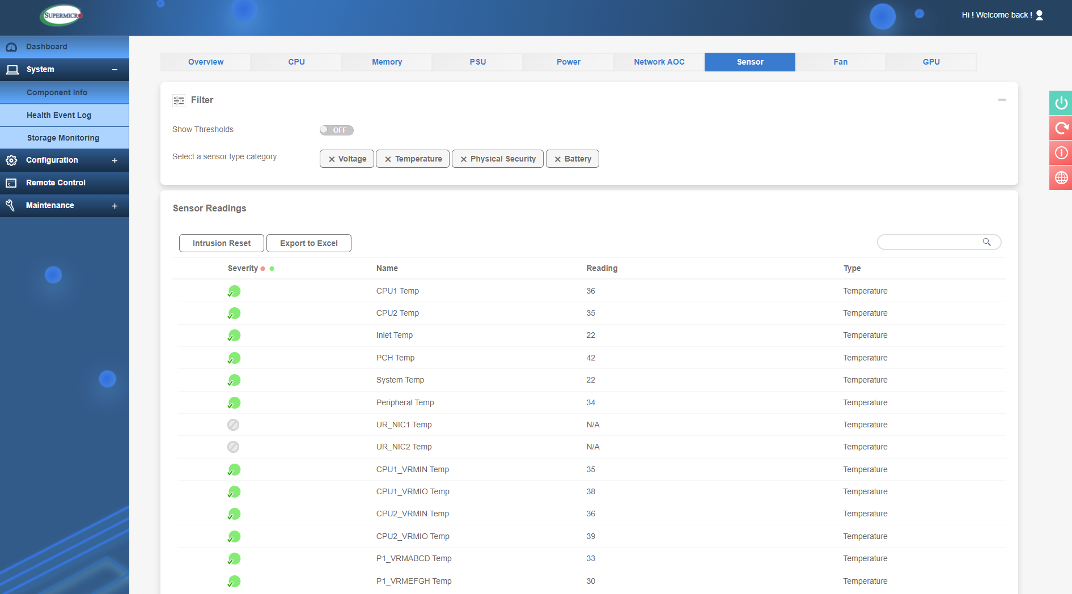
Task: Click the green severity legend dot
Action: [272, 269]
